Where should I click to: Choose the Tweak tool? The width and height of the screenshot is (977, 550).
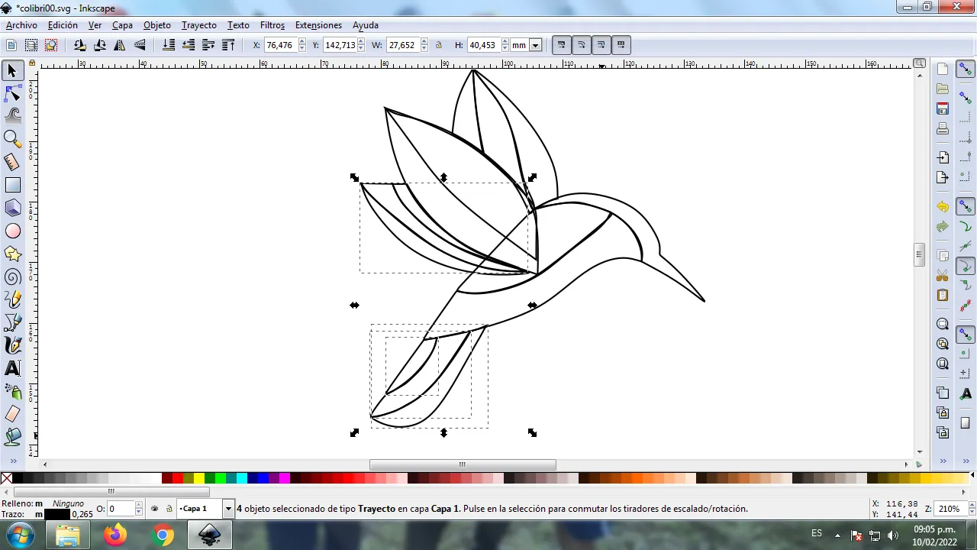point(12,116)
